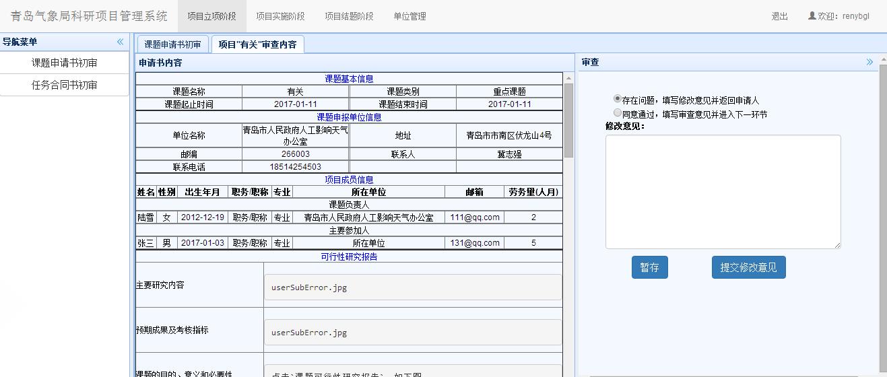Collapse the 审查 review panel
This screenshot has height=377, width=887.
point(869,62)
